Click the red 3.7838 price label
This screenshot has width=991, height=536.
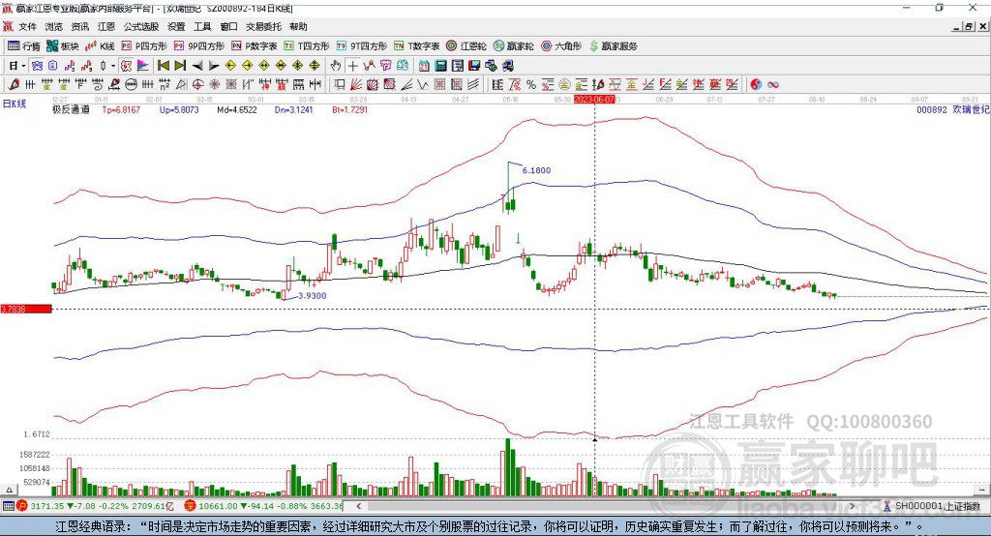[26, 309]
